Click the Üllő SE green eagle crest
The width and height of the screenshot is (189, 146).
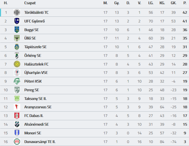click(17, 38)
